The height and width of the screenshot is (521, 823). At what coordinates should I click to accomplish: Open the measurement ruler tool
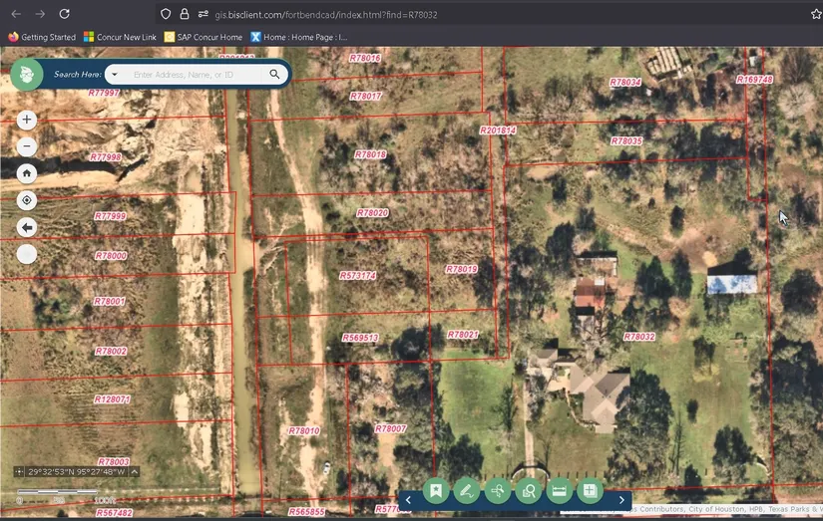click(x=559, y=490)
